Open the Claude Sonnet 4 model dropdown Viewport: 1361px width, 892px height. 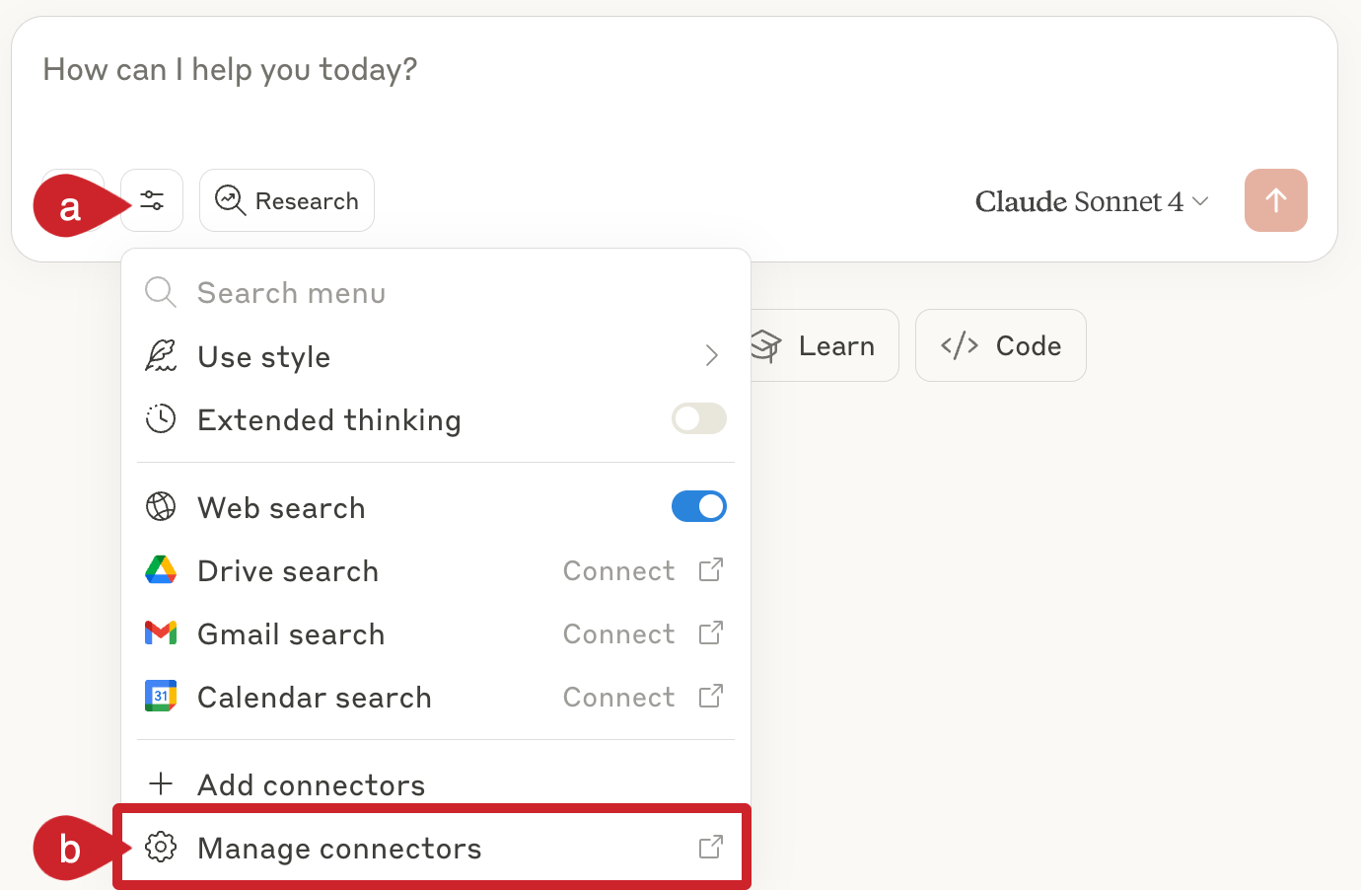1092,201
